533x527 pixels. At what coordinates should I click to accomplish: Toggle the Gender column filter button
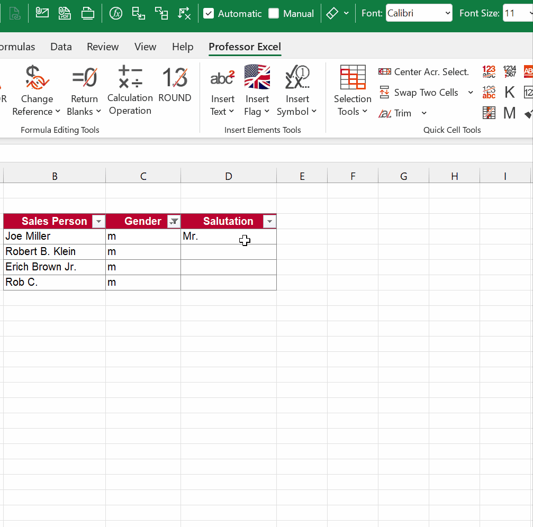pyautogui.click(x=173, y=222)
